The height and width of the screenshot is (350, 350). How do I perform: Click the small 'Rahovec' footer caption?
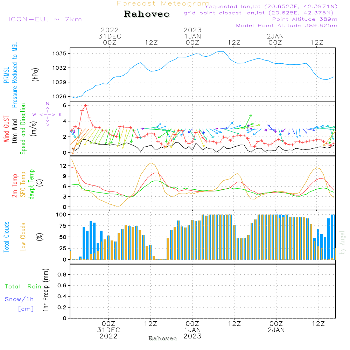(162, 338)
